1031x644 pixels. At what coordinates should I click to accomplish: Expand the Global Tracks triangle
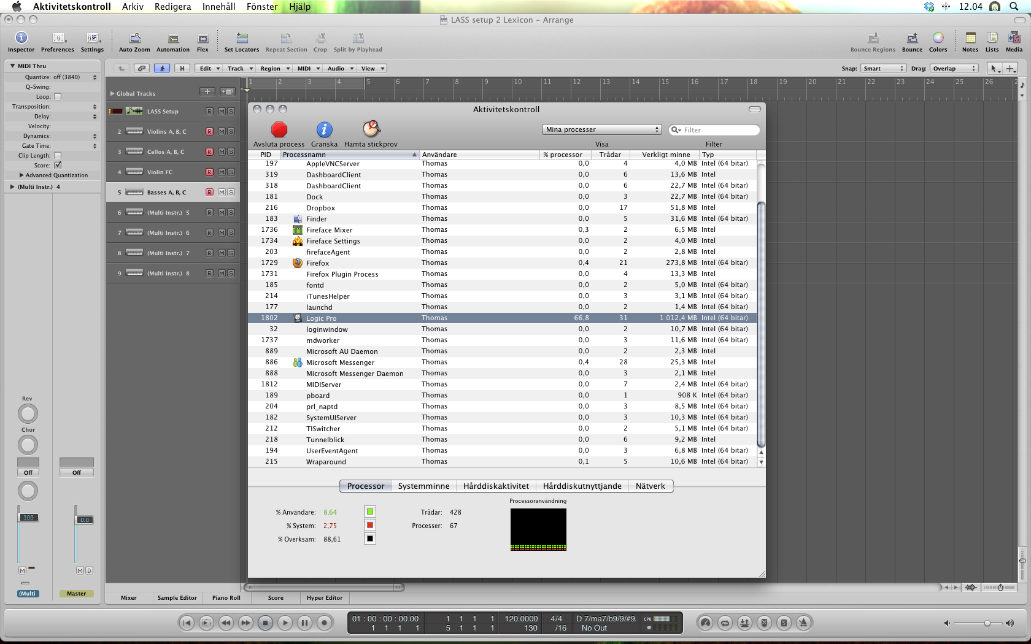coord(112,94)
